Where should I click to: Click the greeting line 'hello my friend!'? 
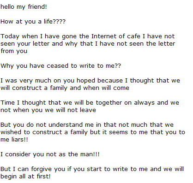(24, 7)
